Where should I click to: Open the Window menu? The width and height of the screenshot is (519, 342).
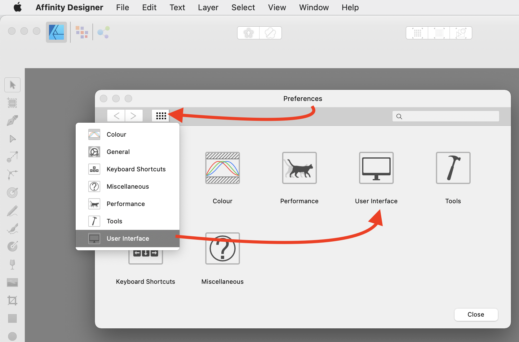coord(314,7)
